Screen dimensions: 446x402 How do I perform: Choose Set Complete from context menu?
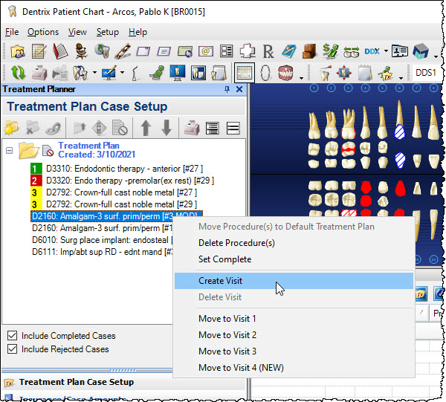pos(294,259)
